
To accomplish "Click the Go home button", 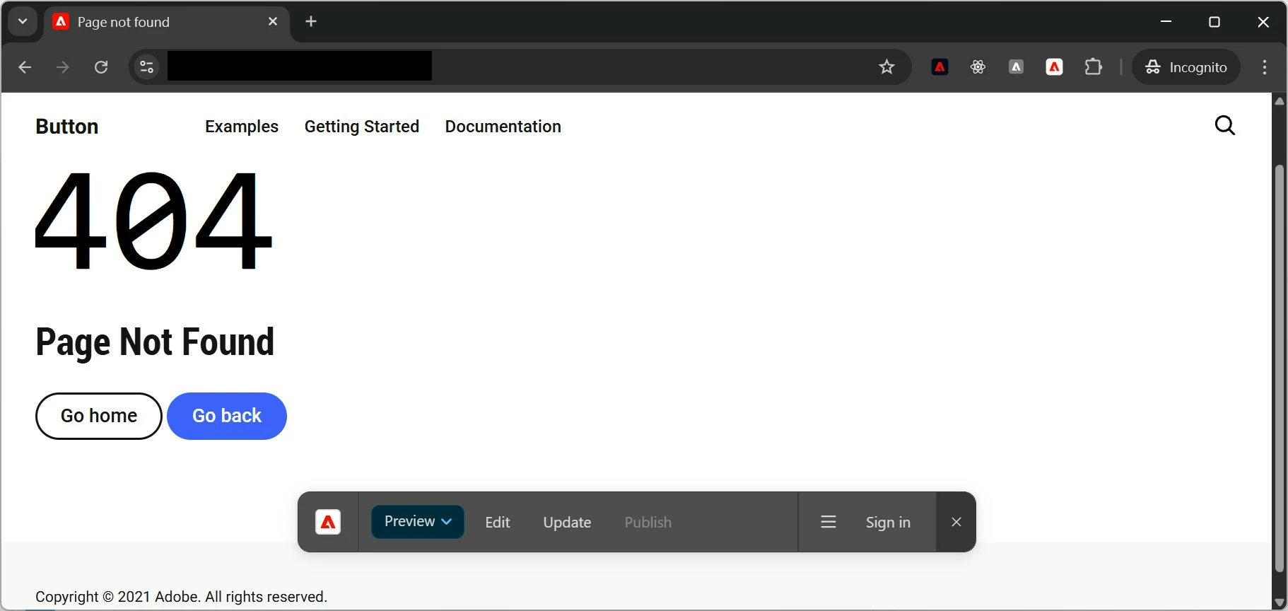I will click(99, 416).
